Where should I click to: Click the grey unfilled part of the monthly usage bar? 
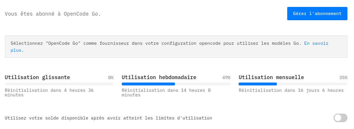[x=312, y=84]
